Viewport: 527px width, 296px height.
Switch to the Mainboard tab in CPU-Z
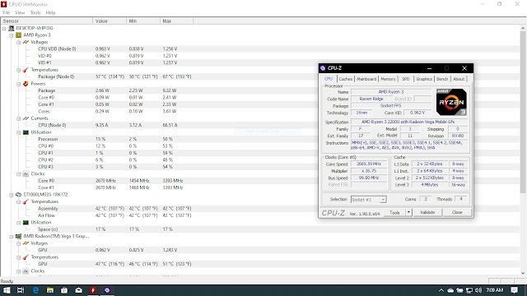[366, 79]
